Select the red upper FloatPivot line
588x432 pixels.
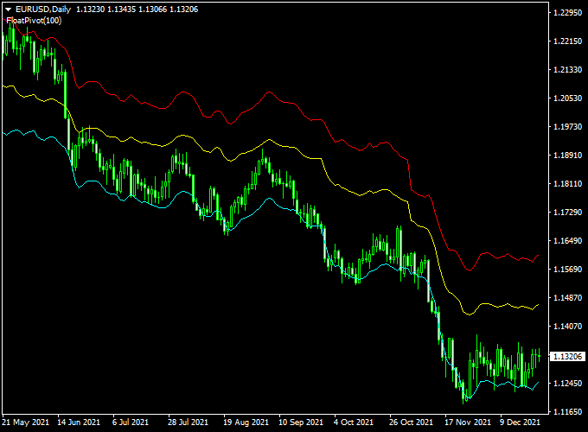(x=269, y=92)
